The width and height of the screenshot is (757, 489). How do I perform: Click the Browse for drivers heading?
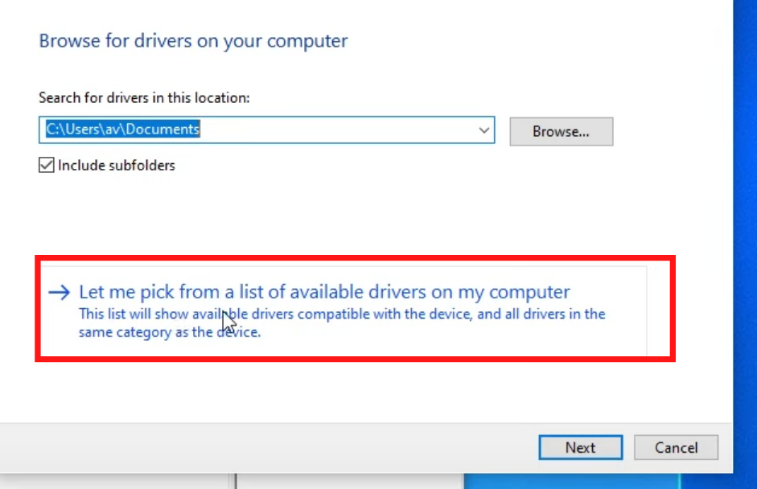click(x=193, y=41)
